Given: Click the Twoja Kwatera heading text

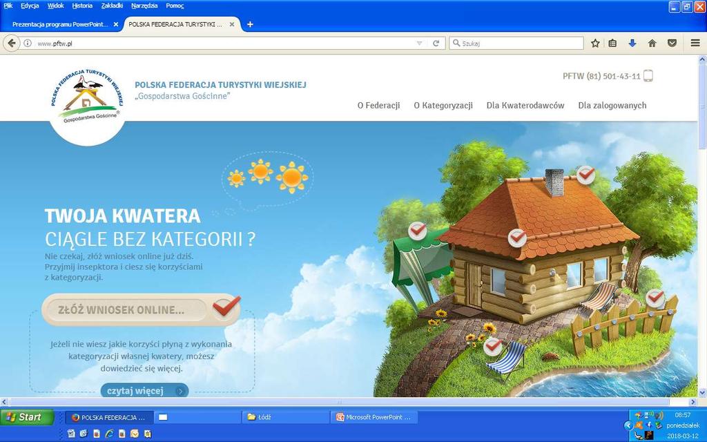Looking at the screenshot, I should (x=123, y=216).
